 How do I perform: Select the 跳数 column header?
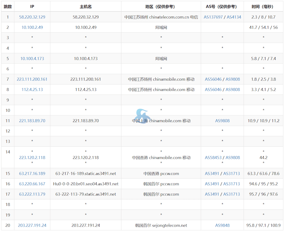(x=7, y=7)
